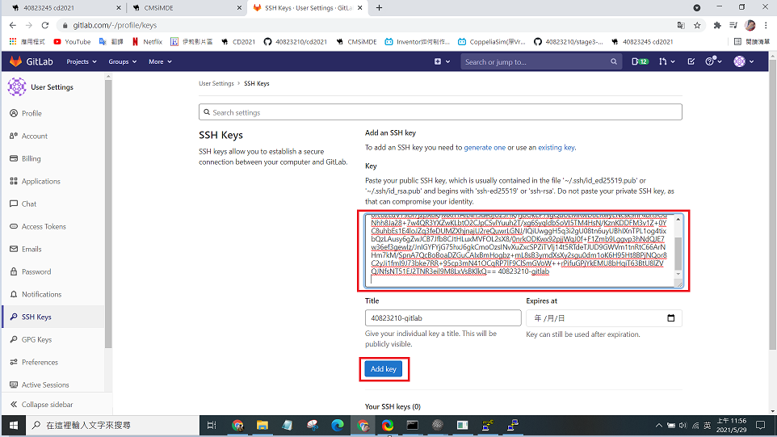The width and height of the screenshot is (777, 437).
Task: Click User Settings breadcrumb link
Action: pyautogui.click(x=216, y=83)
